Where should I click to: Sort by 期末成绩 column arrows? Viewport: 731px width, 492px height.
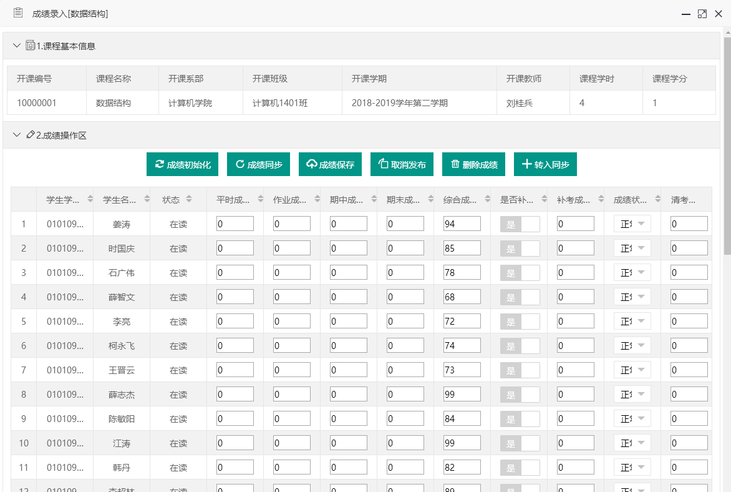pyautogui.click(x=431, y=199)
